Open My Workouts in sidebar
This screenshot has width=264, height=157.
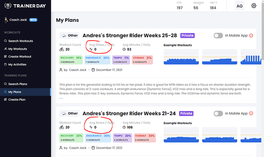click(x=18, y=49)
